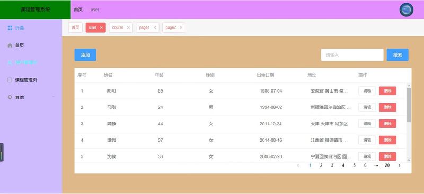This screenshot has width=424, height=194.
Task: Go to page 2 in pagination
Action: pos(321,165)
